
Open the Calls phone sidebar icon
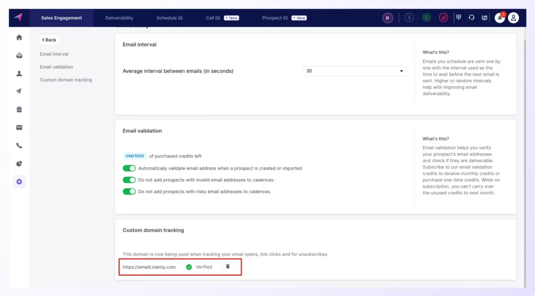(19, 145)
